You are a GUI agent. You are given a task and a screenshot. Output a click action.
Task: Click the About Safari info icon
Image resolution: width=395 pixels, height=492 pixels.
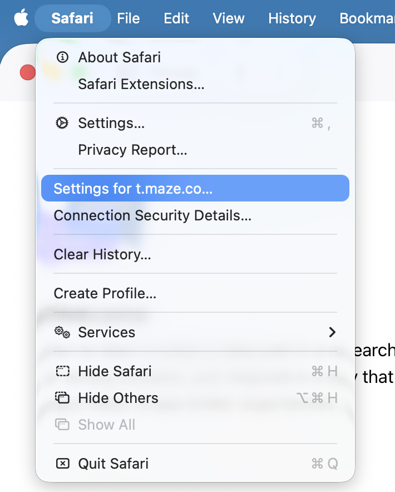[x=63, y=57]
